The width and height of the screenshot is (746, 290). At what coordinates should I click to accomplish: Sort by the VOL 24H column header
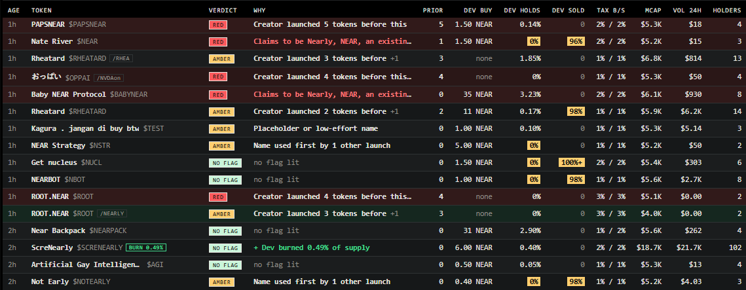point(687,10)
